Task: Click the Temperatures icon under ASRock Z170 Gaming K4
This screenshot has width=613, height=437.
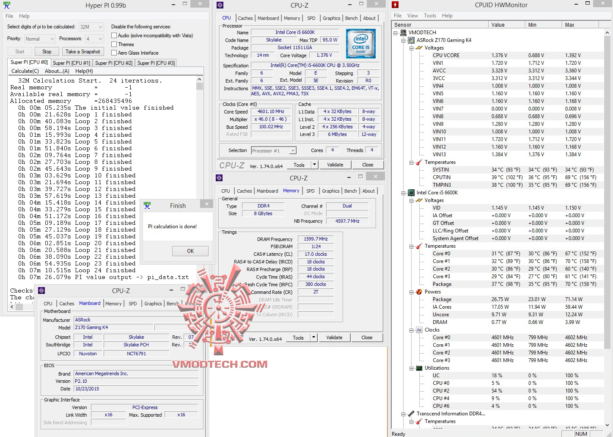Action: point(419,162)
